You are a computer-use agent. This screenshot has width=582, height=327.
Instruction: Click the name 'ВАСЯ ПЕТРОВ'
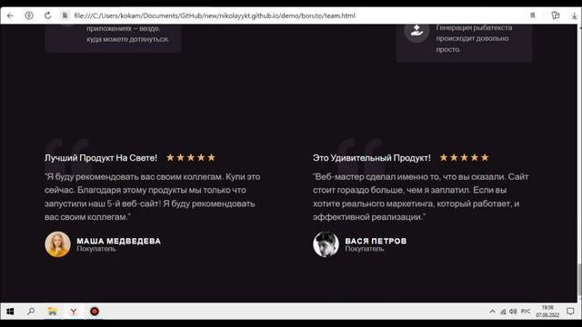click(x=376, y=241)
